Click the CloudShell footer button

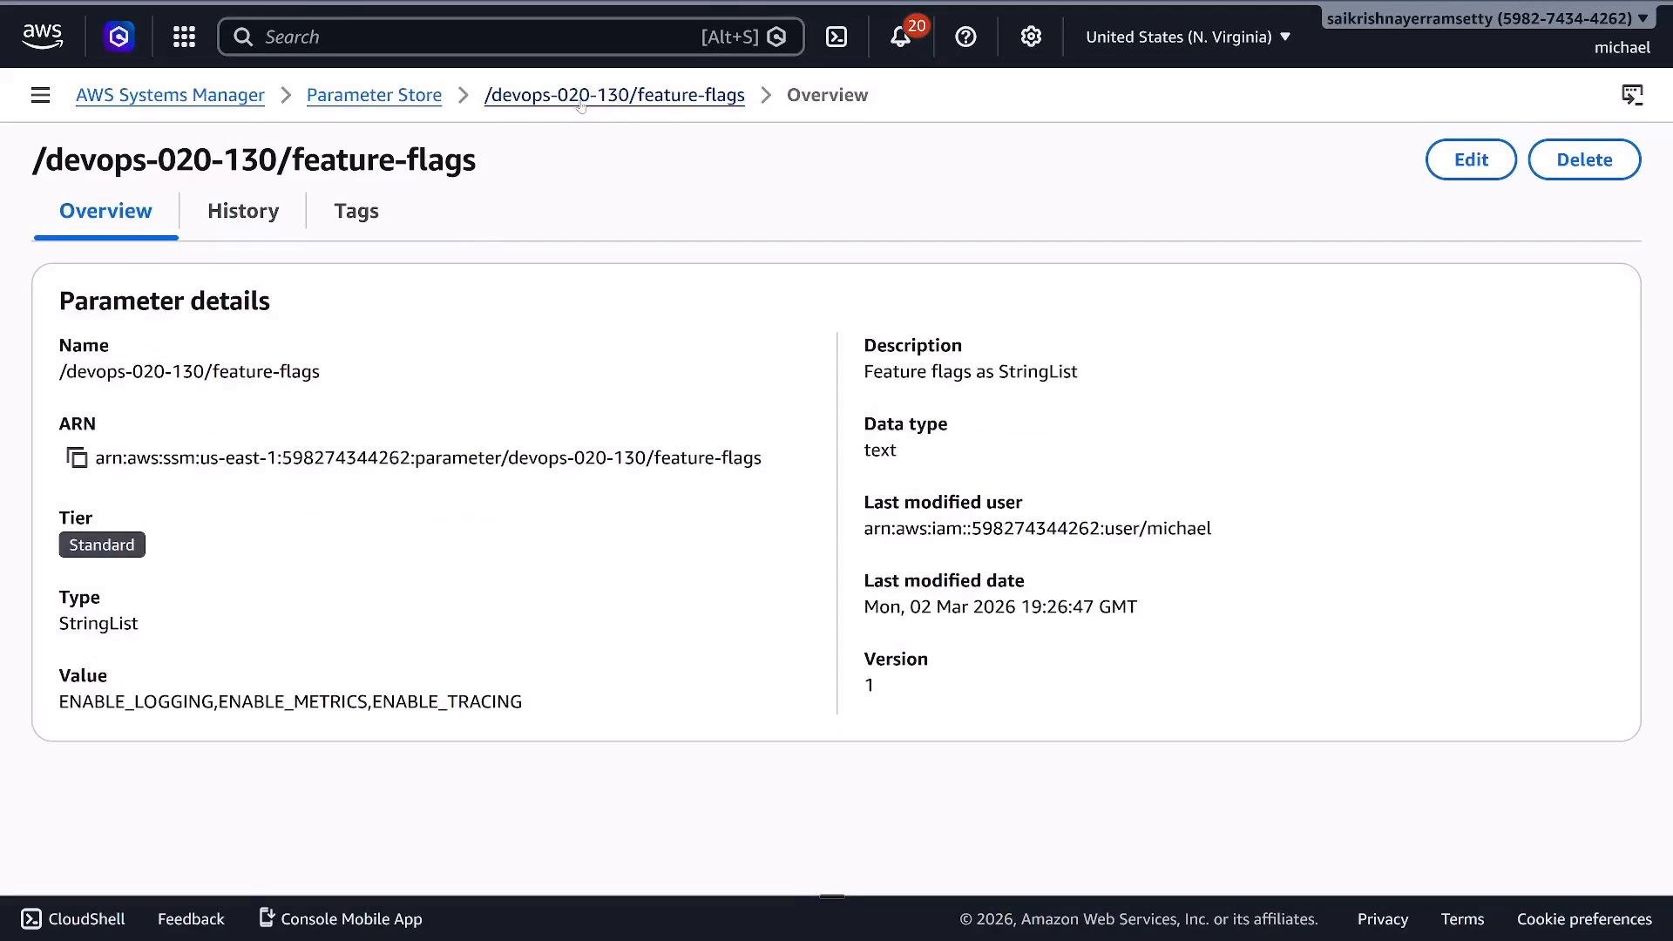click(73, 918)
